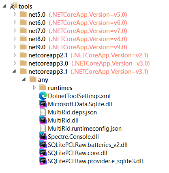Screen dimensions: 169x173
Task: Select the net9.0 folder name
Action: (37, 47)
